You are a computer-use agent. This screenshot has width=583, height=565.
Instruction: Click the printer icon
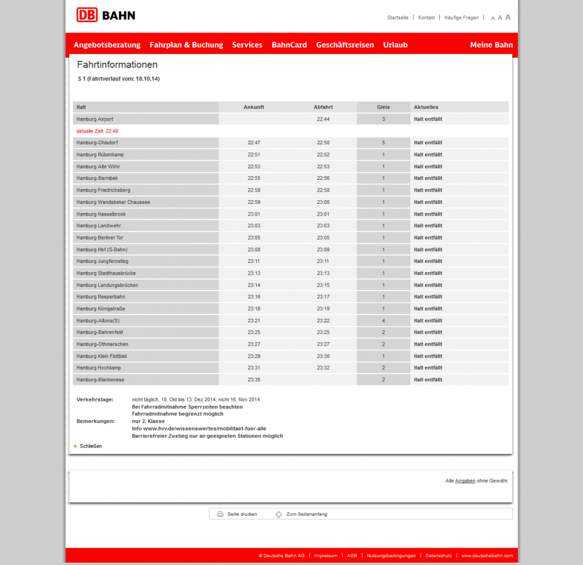click(220, 514)
